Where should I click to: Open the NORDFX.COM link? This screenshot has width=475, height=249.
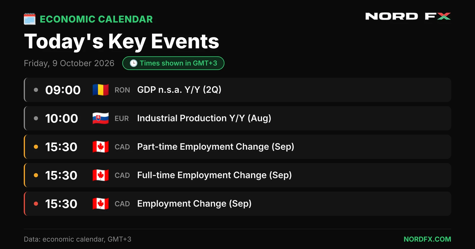click(427, 239)
